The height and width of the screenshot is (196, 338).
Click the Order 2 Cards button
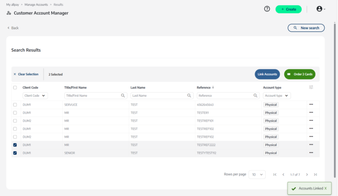(300, 74)
